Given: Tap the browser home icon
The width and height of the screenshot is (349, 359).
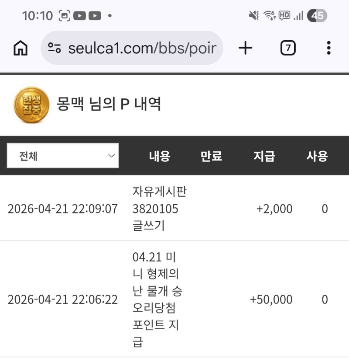Looking at the screenshot, I should pos(20,48).
